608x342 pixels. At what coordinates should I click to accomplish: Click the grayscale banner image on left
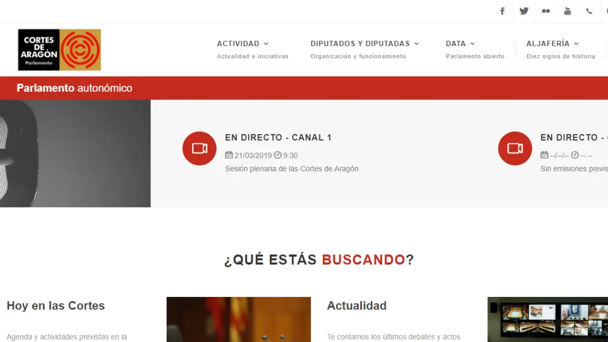pyautogui.click(x=75, y=153)
